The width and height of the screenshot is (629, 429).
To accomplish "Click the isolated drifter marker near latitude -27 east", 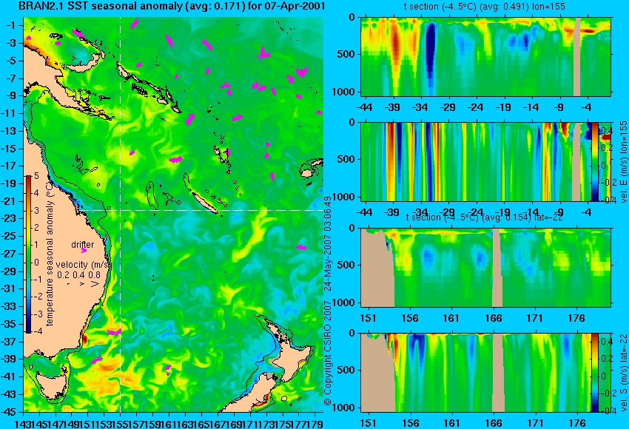I will [301, 247].
